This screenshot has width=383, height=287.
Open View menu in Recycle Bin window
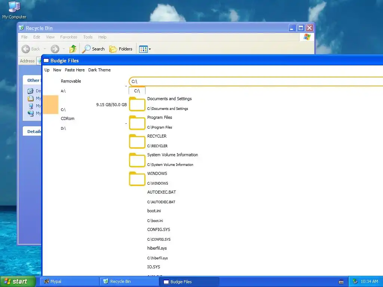pyautogui.click(x=50, y=37)
